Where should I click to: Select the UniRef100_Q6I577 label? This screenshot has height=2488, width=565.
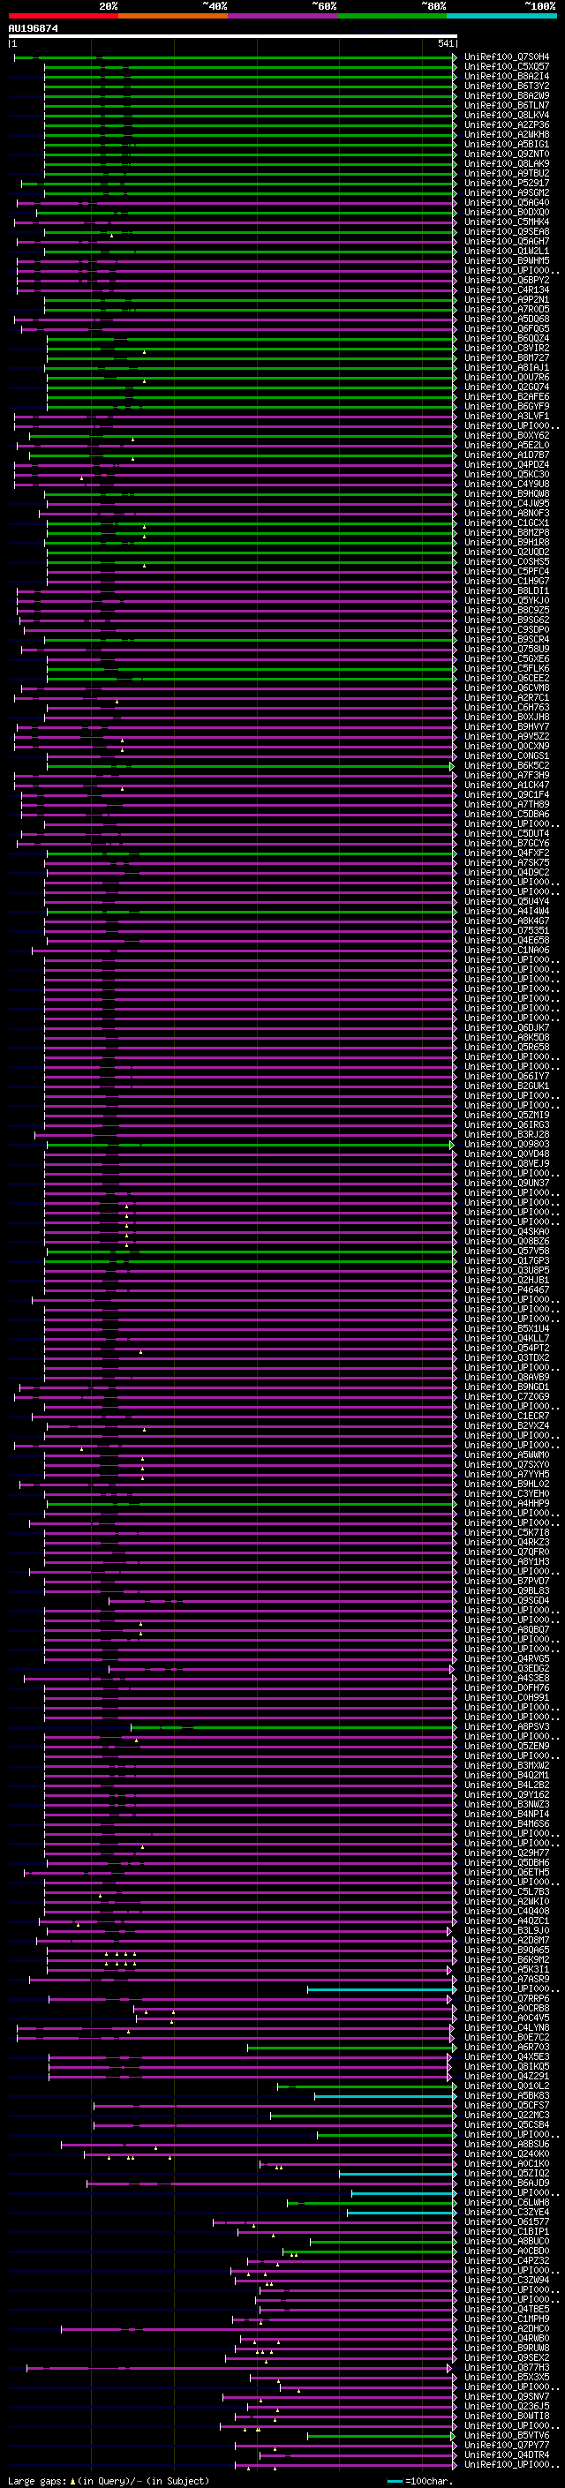pos(507,2221)
